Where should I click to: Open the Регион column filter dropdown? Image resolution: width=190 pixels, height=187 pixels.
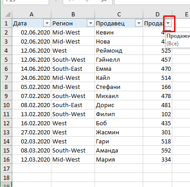[90, 23]
